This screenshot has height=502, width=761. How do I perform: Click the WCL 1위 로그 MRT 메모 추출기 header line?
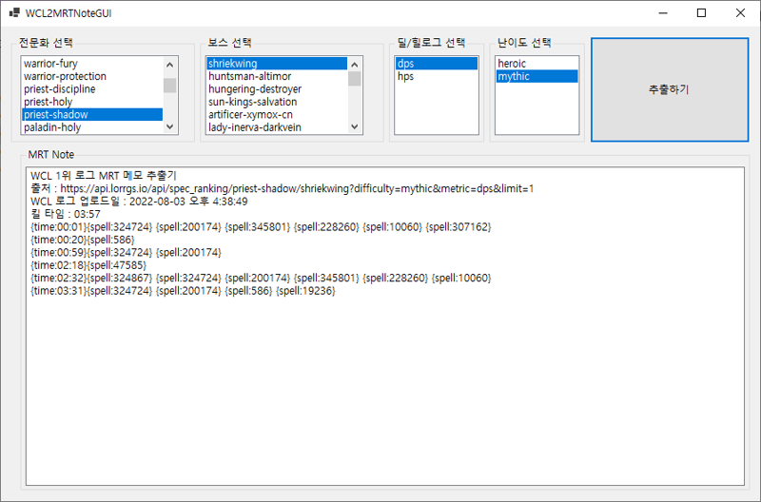104,176
